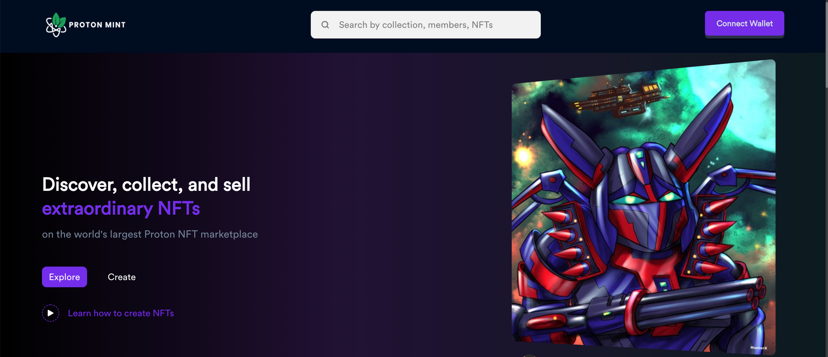Click the Discover, collect, and sell heading
This screenshot has height=357, width=828.
point(146,184)
